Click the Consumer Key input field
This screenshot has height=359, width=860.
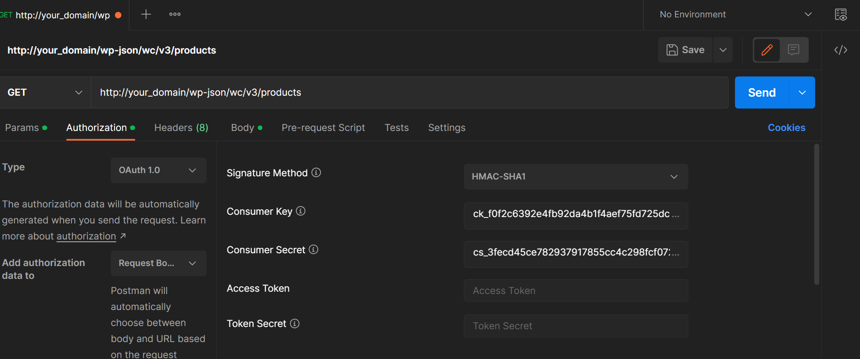pos(576,216)
